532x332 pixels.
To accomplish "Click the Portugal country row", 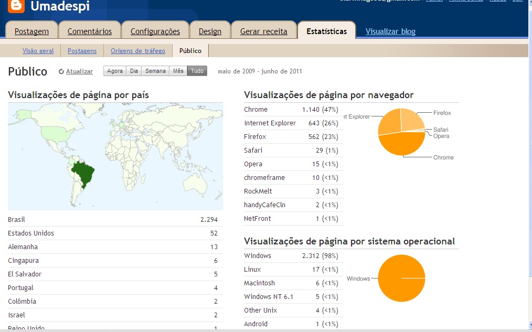I will [x=115, y=287].
